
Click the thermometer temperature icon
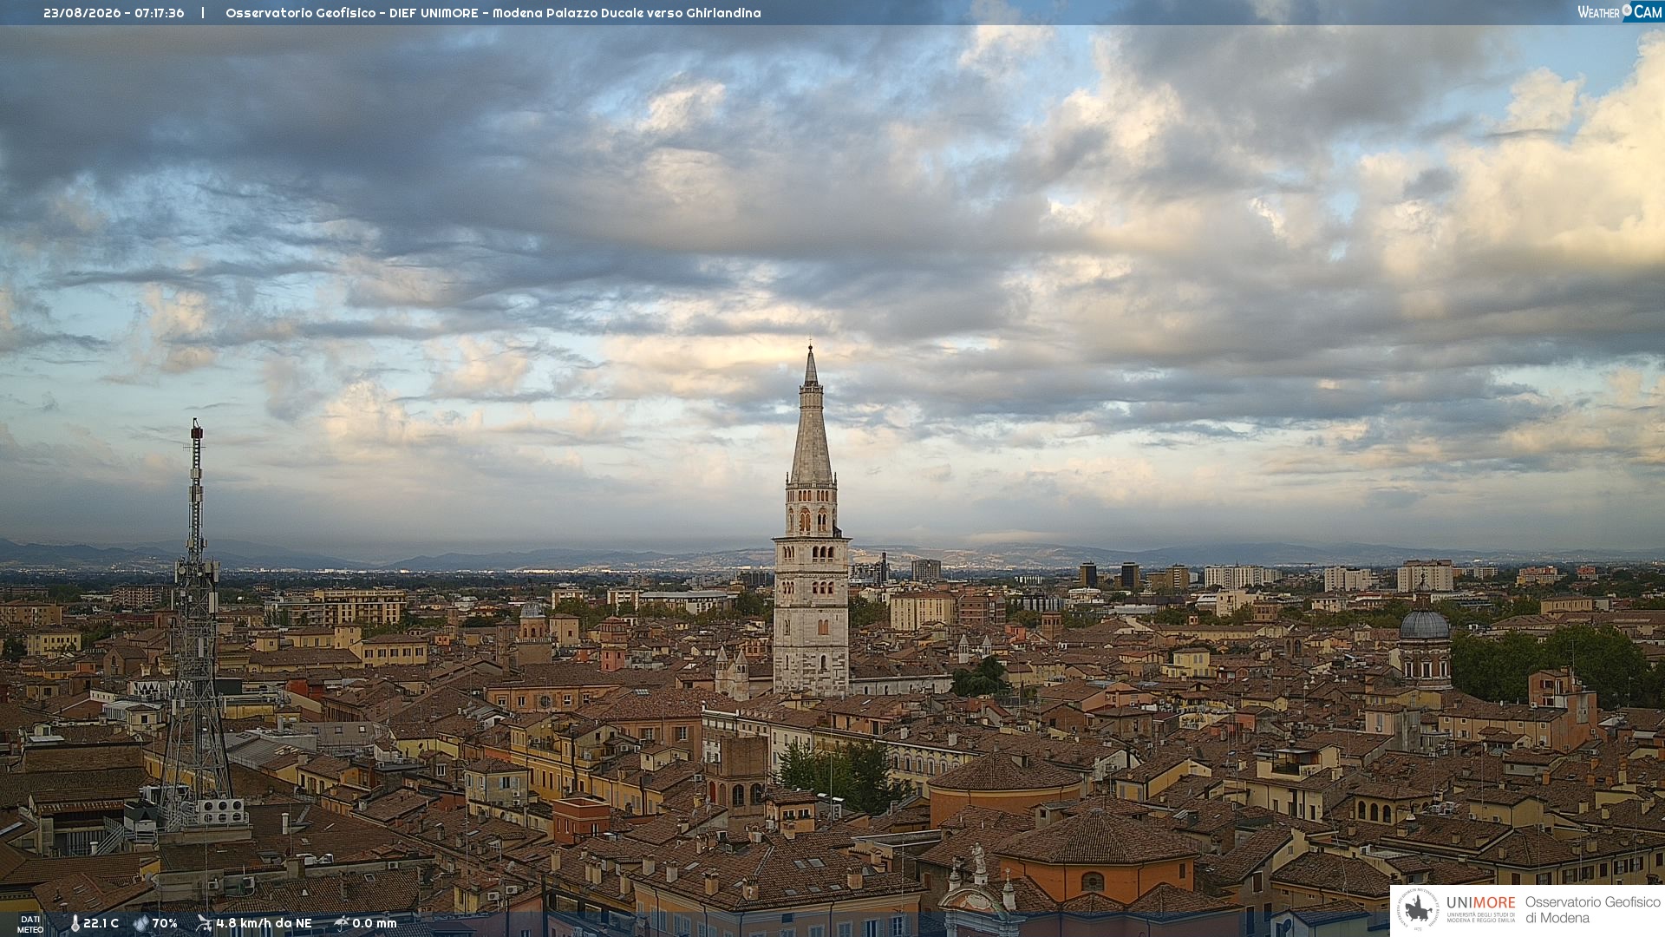75,923
